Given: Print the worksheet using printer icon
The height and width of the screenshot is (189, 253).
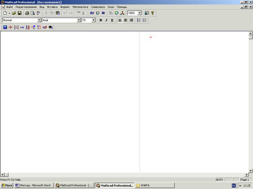Looking at the screenshot, I should tap(27, 13).
